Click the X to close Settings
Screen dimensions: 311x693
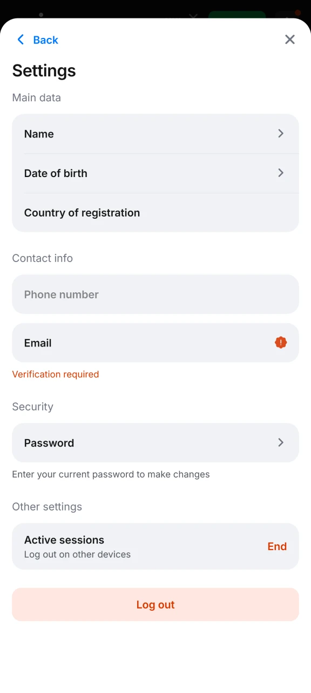pos(290,39)
